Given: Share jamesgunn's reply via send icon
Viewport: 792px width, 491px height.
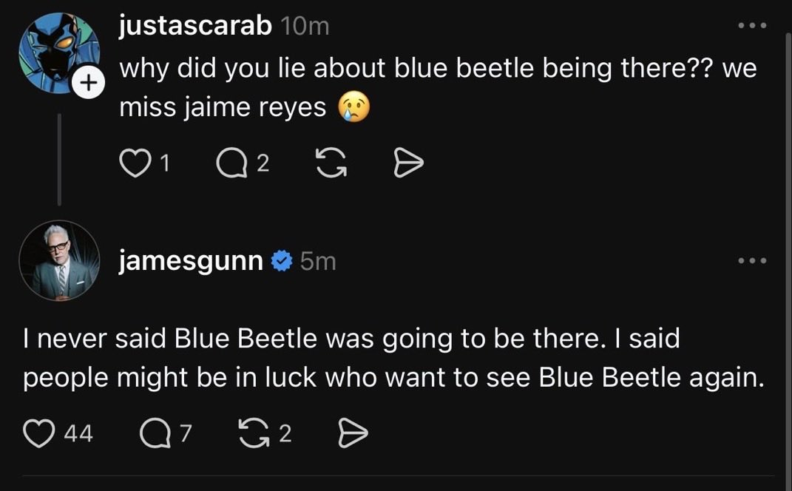Looking at the screenshot, I should pyautogui.click(x=353, y=433).
